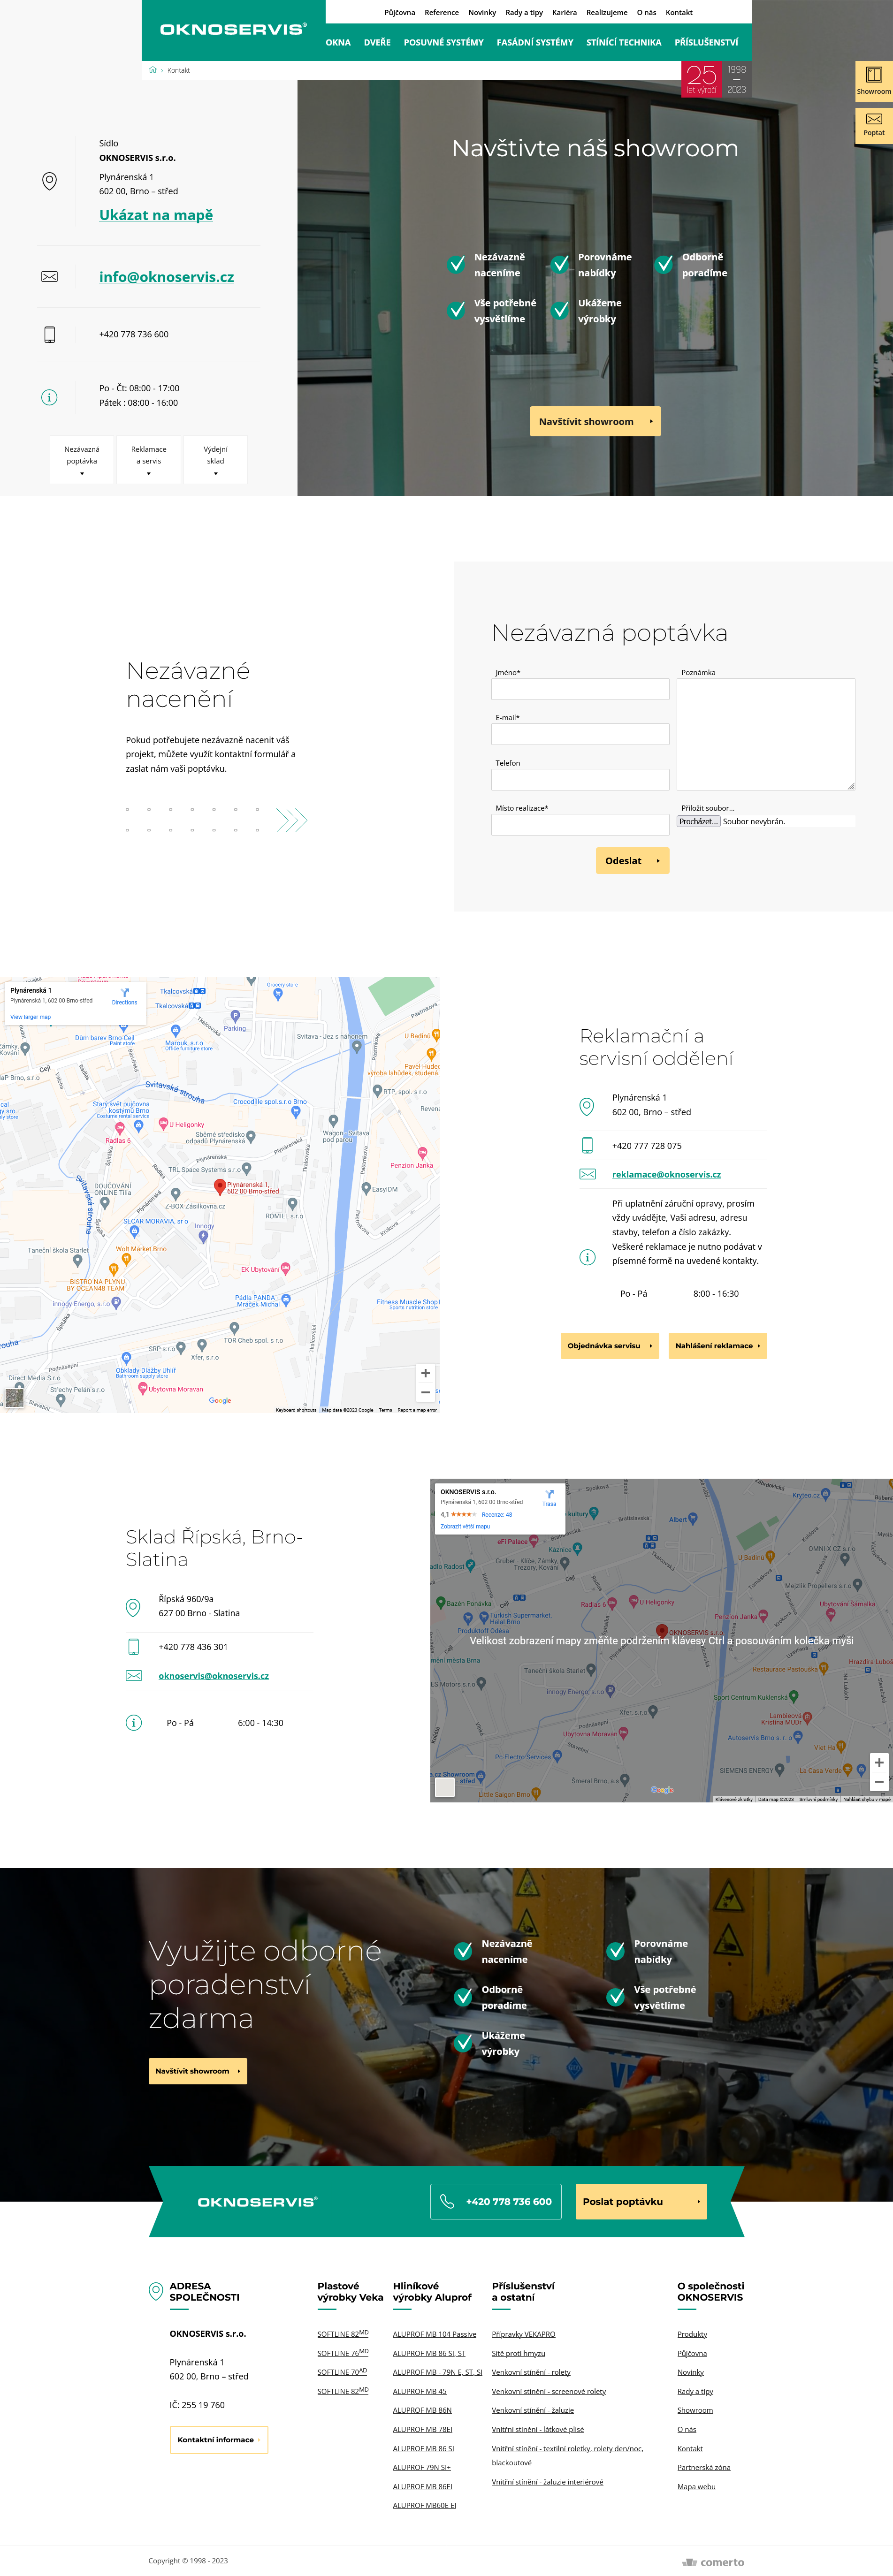The image size is (893, 2576).
Task: Zoom in on the Plynárenská map
Action: pyautogui.click(x=425, y=1373)
